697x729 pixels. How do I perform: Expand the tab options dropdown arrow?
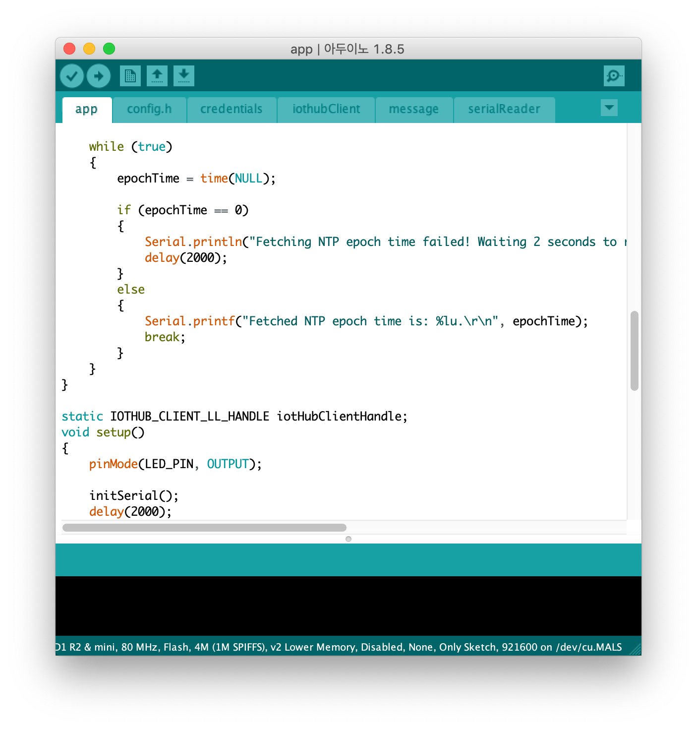(x=609, y=108)
